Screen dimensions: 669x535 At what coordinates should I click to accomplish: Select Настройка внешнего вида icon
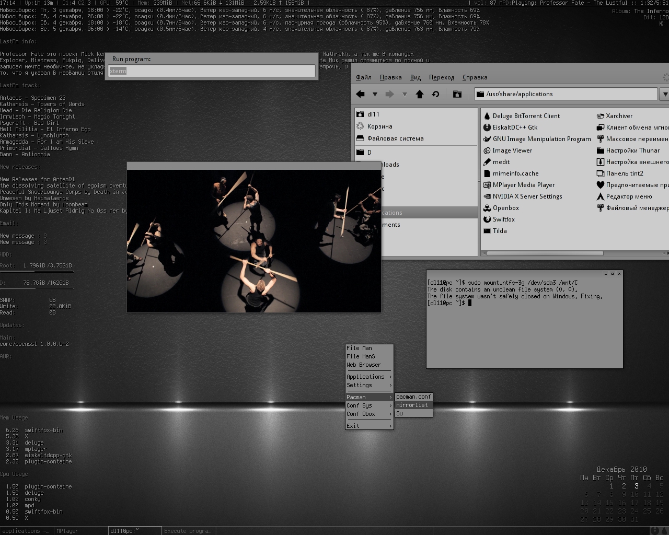[601, 162]
